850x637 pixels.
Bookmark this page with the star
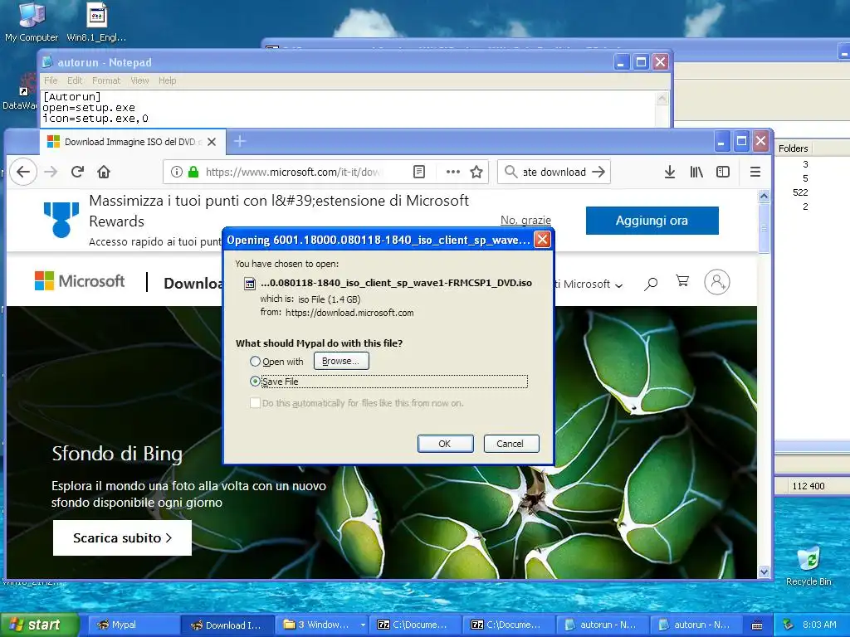tap(476, 172)
